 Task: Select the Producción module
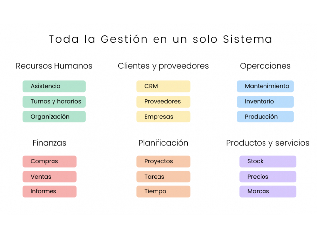click(265, 117)
